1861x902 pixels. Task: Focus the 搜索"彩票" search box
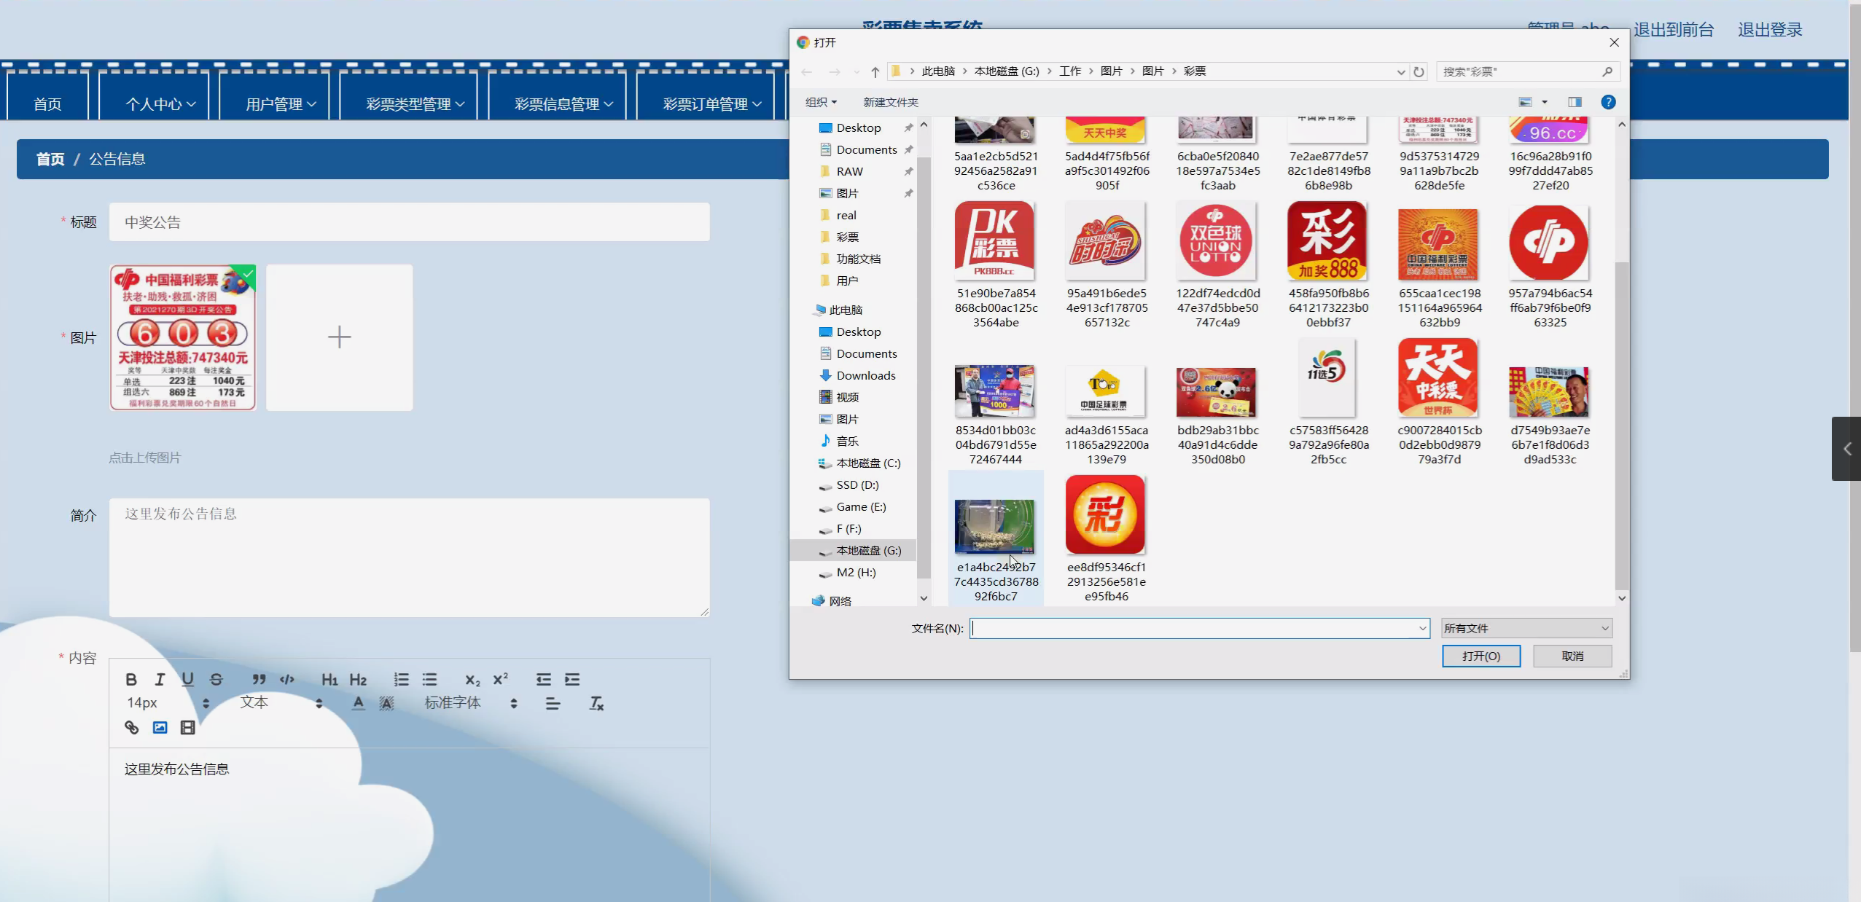[1528, 71]
